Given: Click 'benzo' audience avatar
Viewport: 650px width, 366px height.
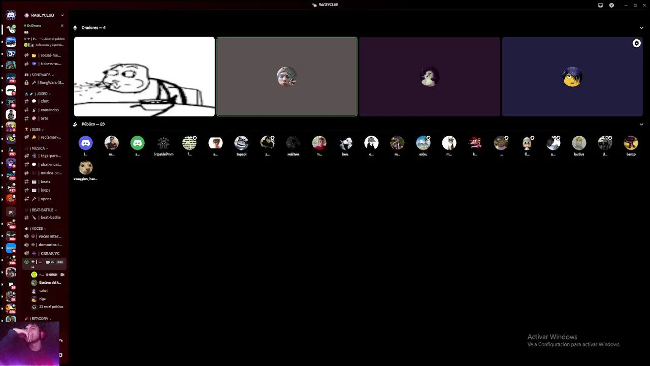Looking at the screenshot, I should [x=631, y=143].
